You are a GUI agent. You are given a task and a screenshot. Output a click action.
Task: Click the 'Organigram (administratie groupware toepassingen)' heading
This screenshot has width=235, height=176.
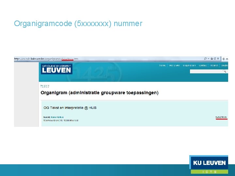pos(100,93)
